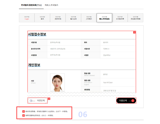Open STEP 01 Login step
The width and height of the screenshot is (160, 124).
(x=27, y=18)
